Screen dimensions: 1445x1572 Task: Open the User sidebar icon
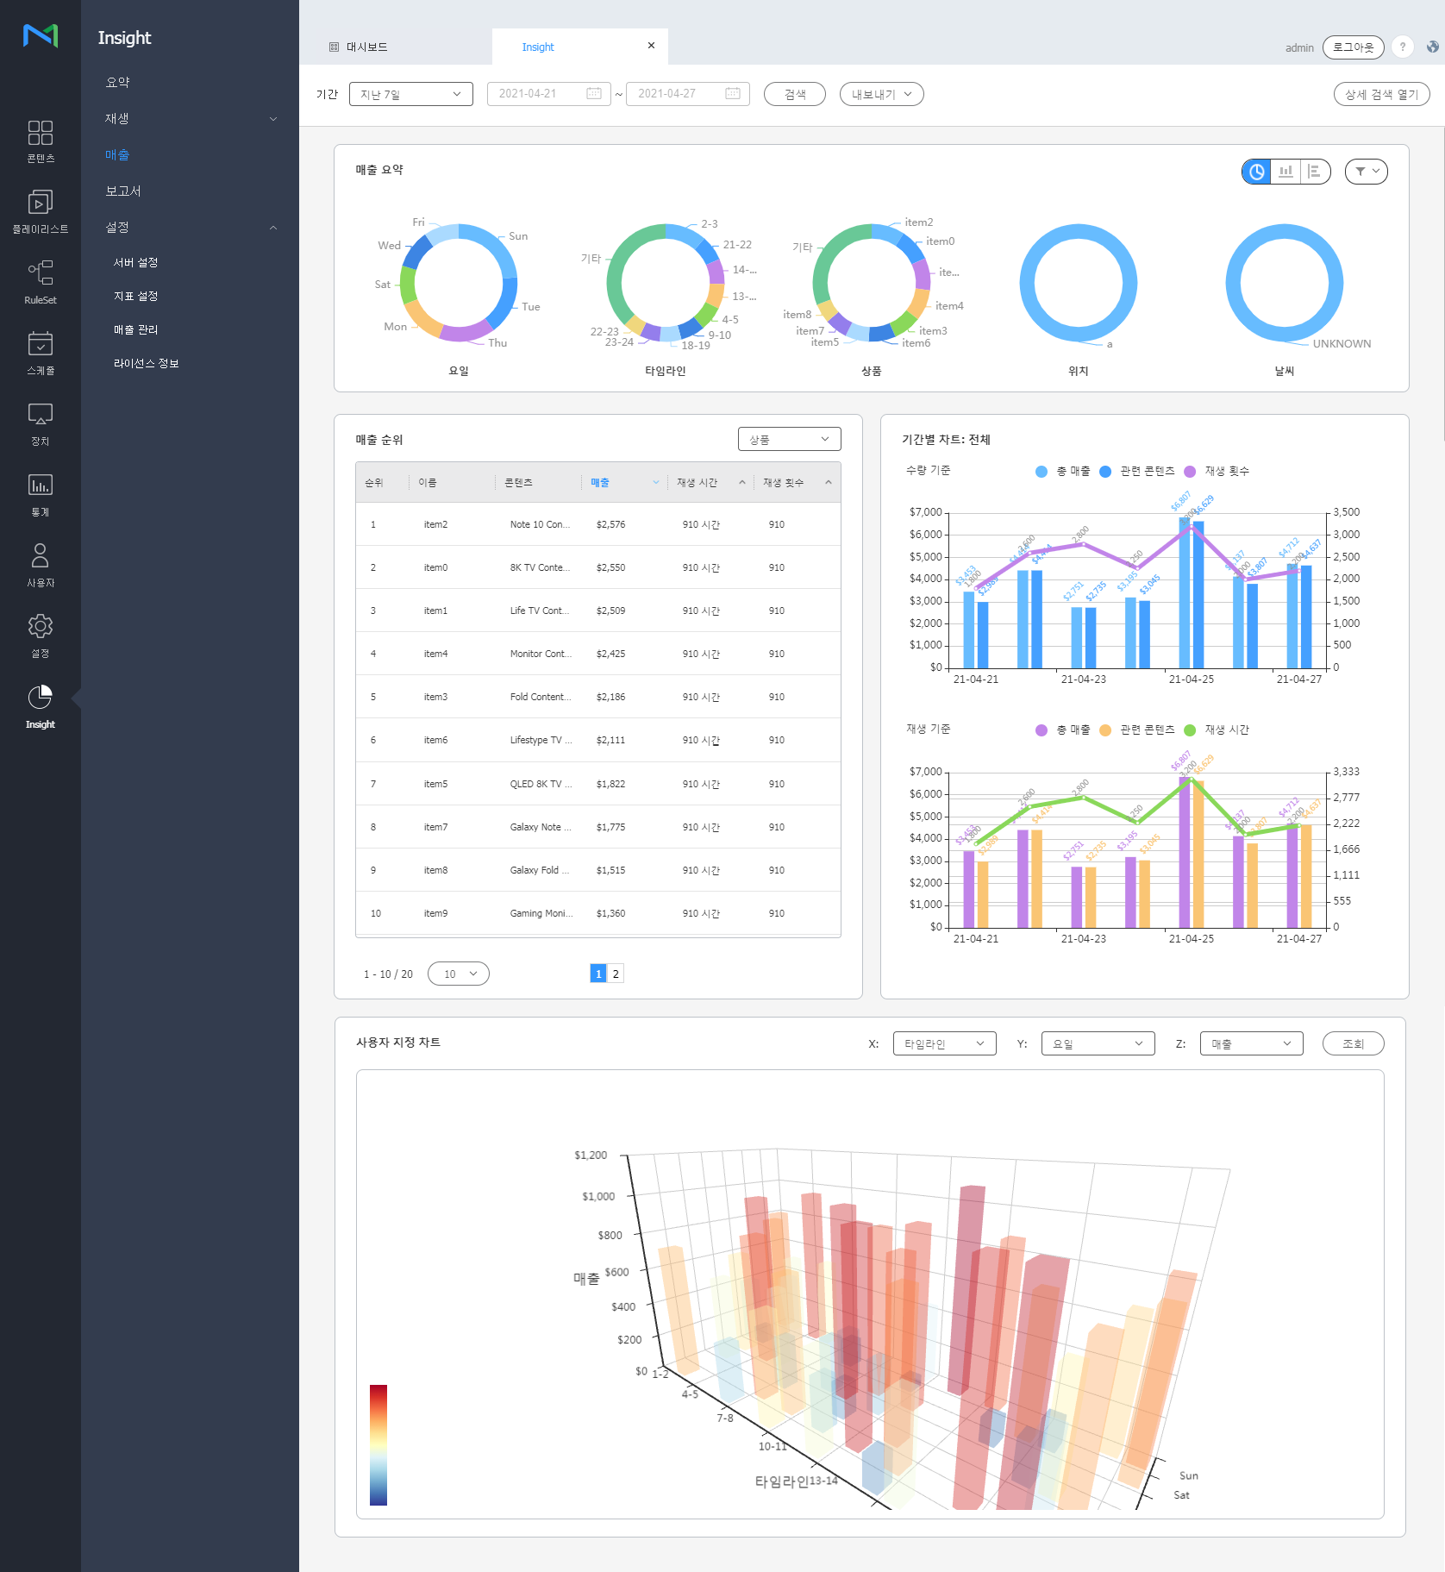tap(40, 565)
